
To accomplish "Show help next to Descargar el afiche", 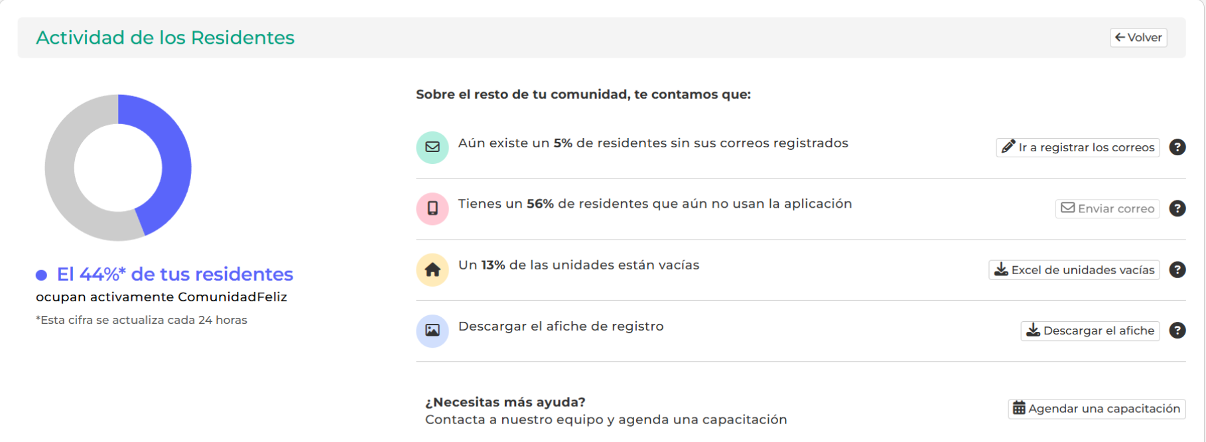I will (x=1177, y=331).
